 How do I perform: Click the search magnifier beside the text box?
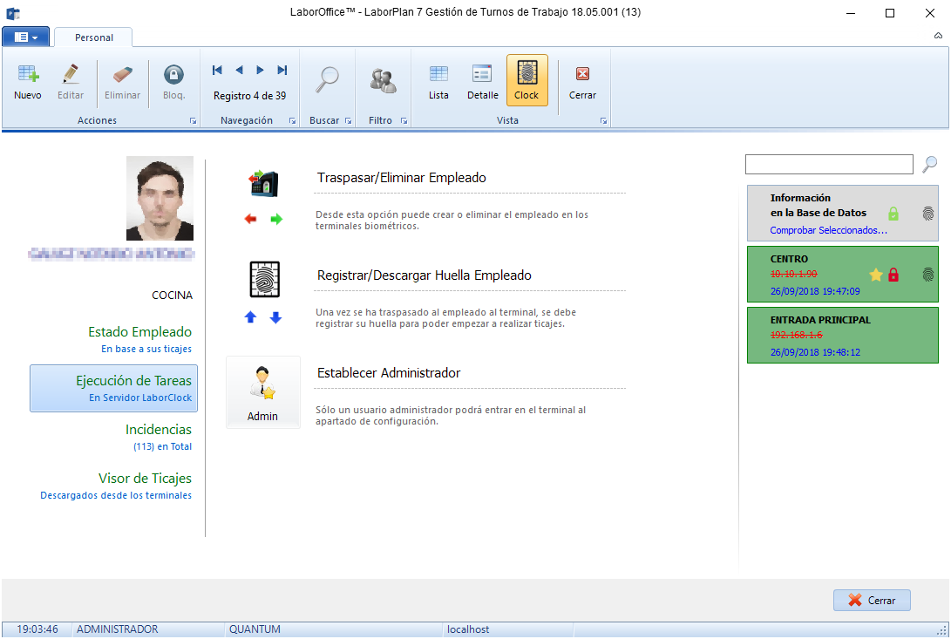pyautogui.click(x=930, y=164)
